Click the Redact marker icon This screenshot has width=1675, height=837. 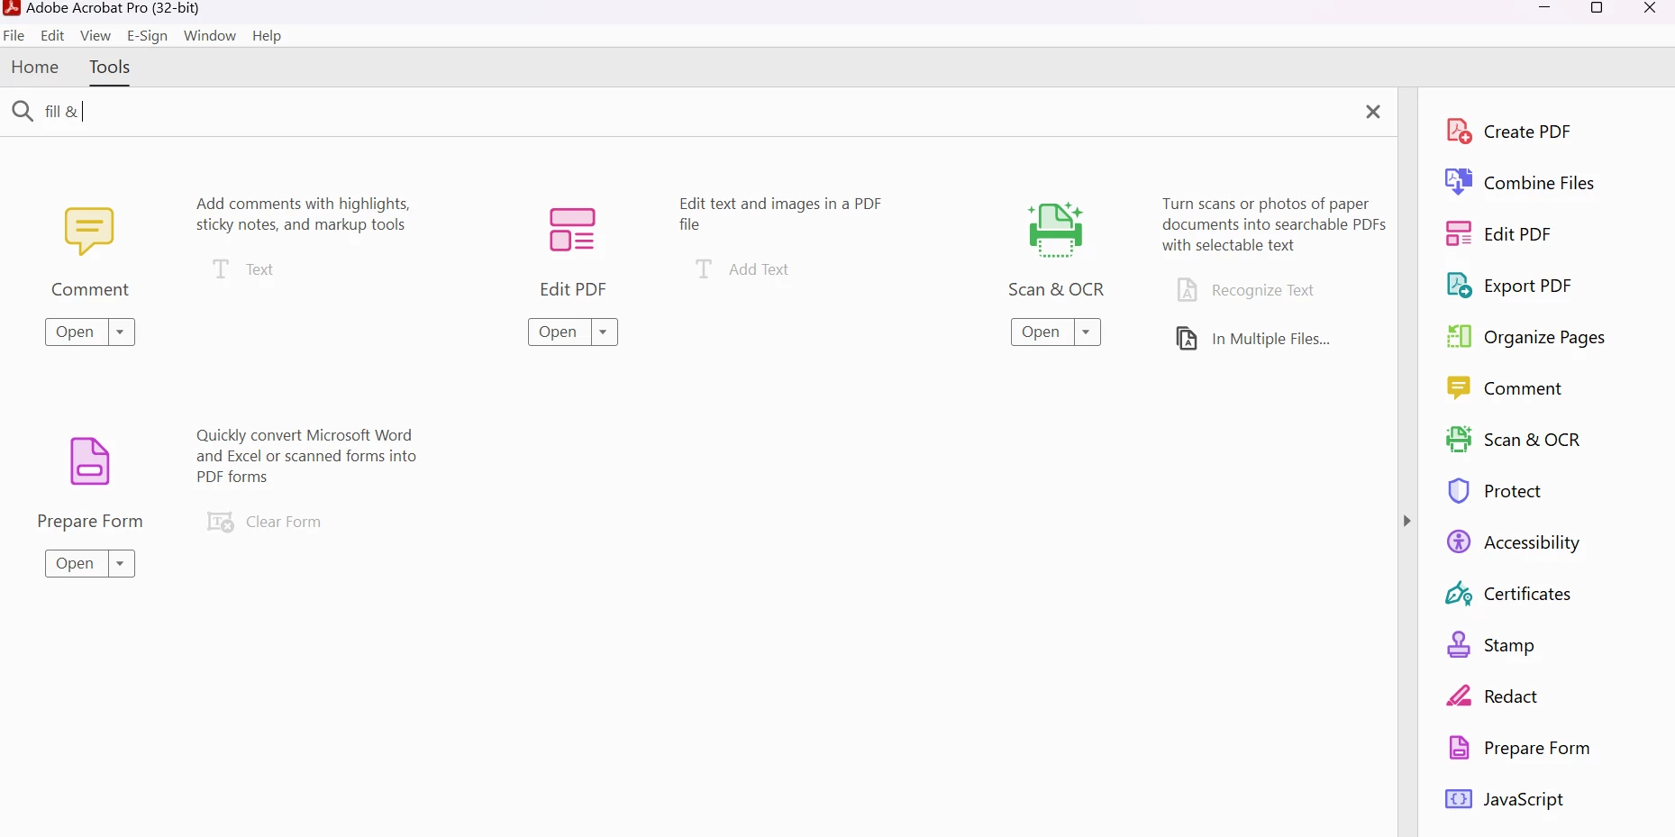(x=1459, y=696)
